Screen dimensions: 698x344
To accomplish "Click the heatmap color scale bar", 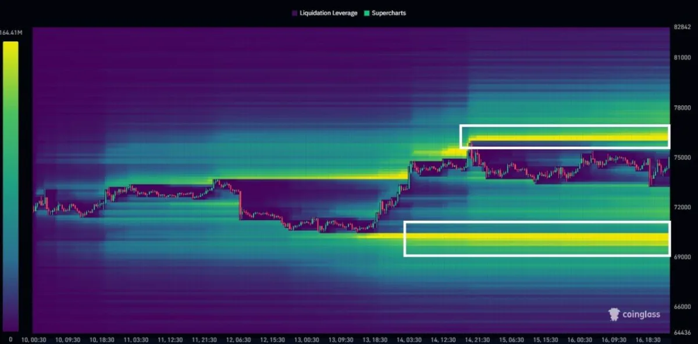I will coord(10,186).
